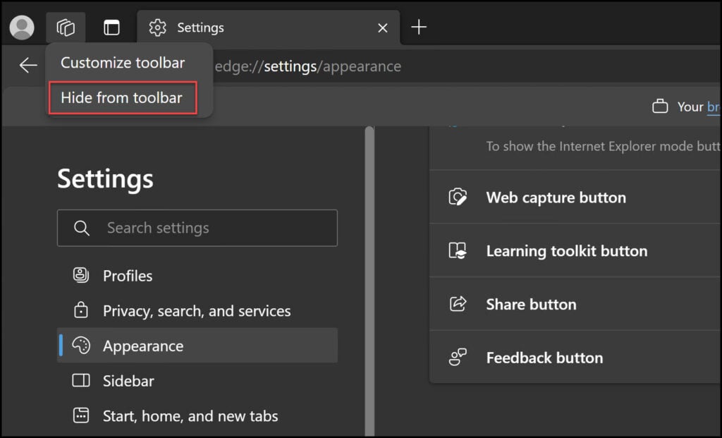Click the Sidebar panel icon
722x438 pixels.
point(81,380)
